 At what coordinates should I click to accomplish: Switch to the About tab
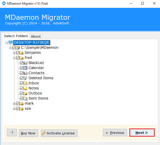(x=36, y=36)
